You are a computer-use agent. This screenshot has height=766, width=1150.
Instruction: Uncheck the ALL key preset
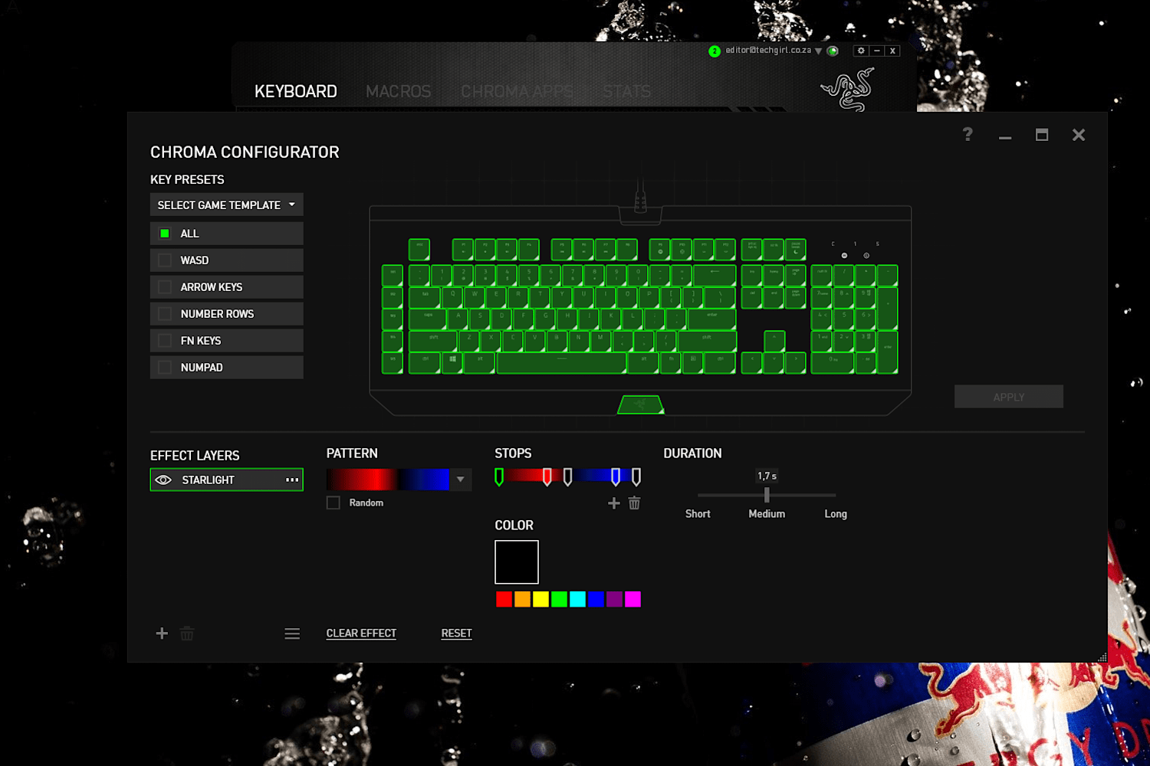(164, 234)
